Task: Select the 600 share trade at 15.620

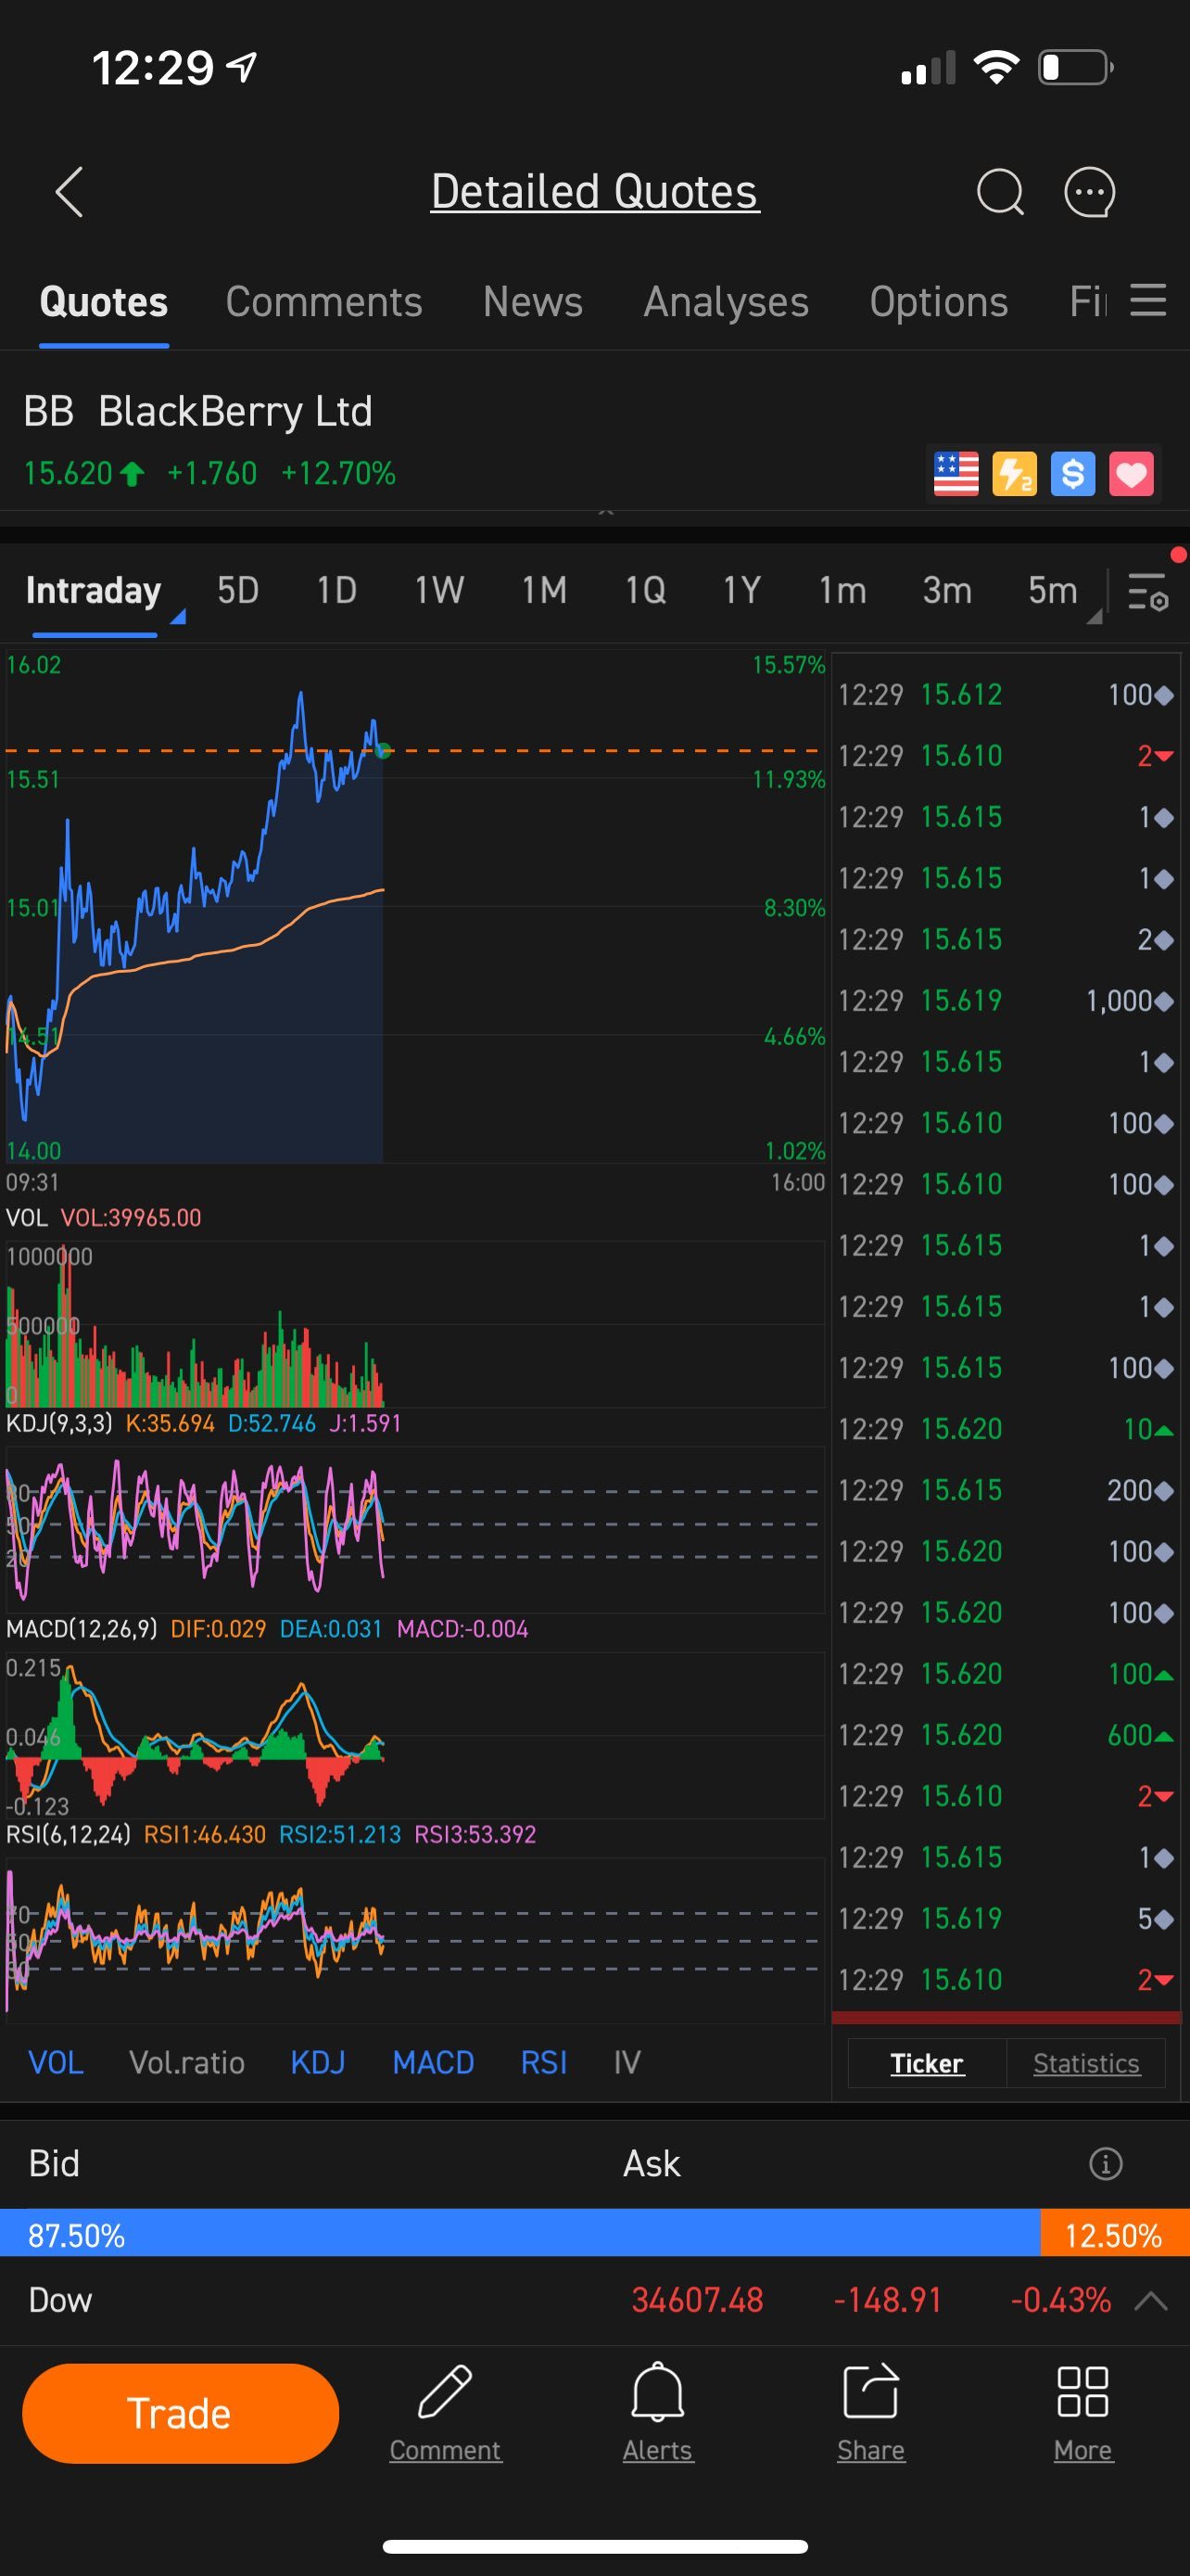Action: 1006,1735
